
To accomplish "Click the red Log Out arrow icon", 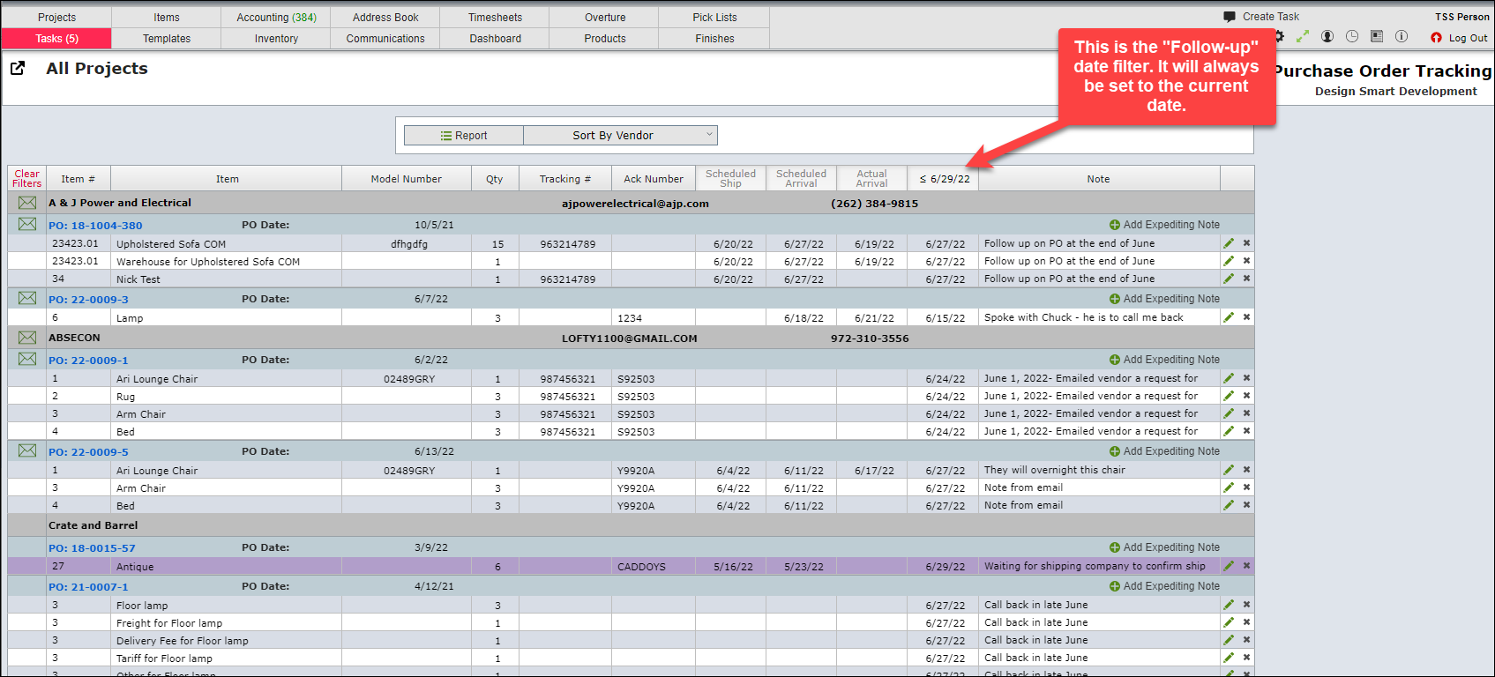I will point(1436,38).
